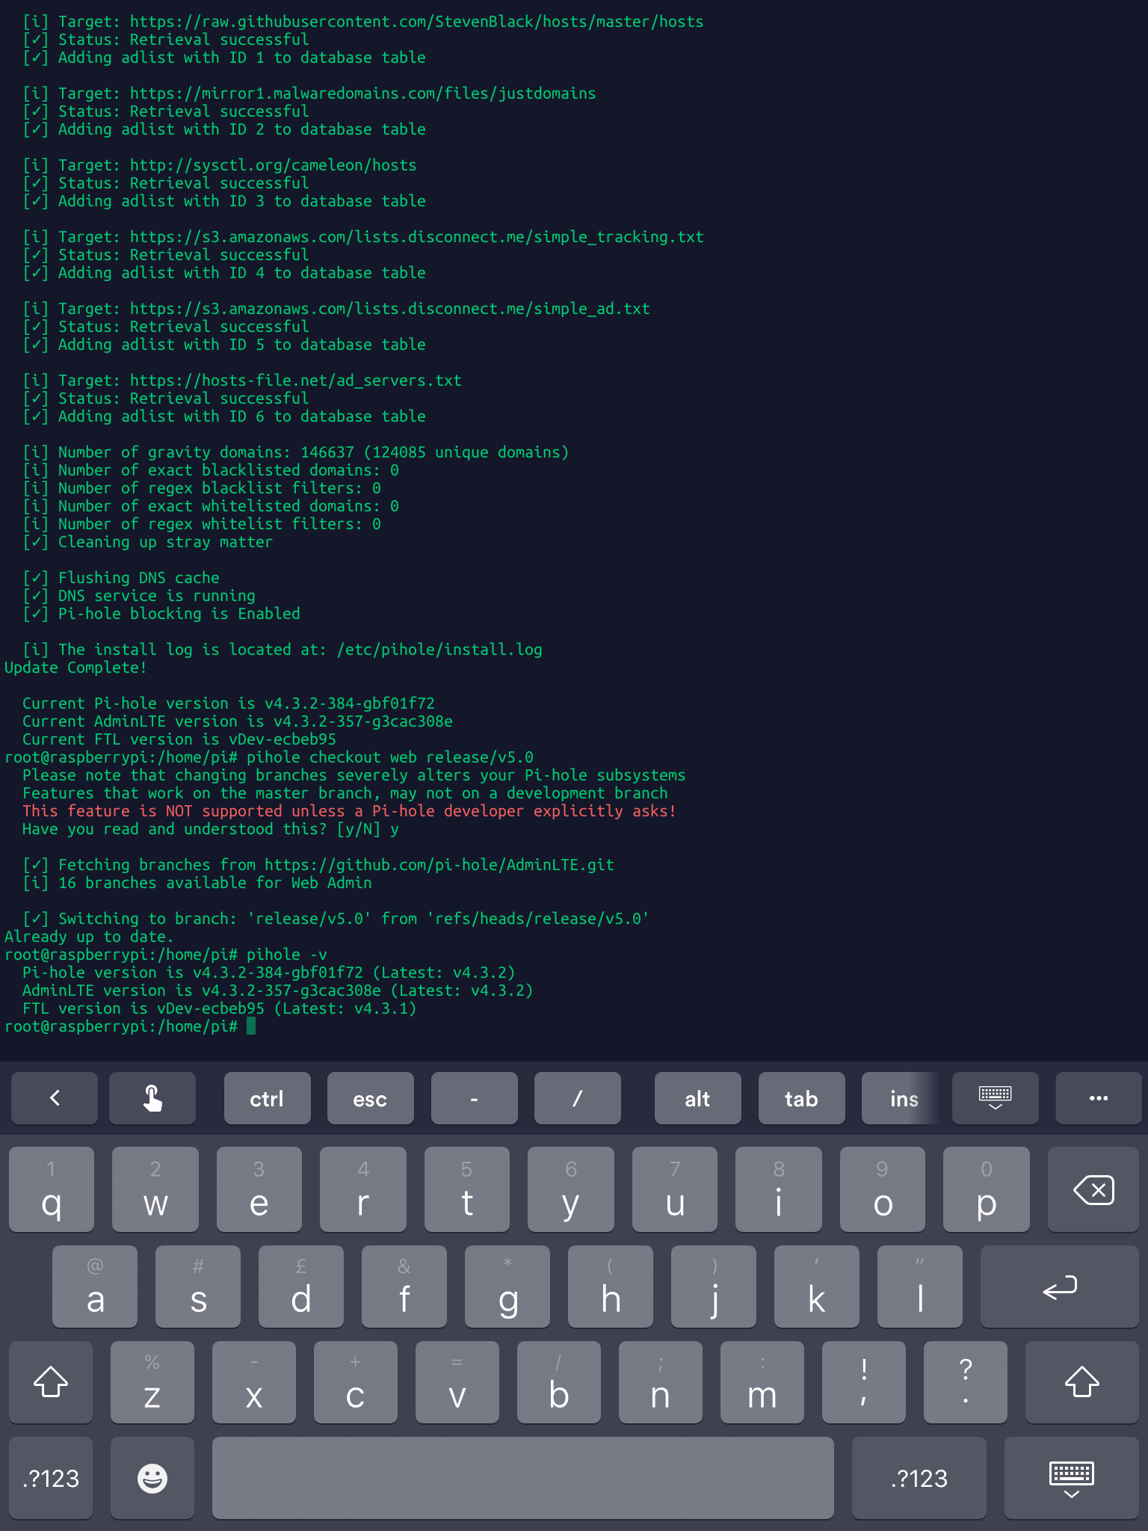Tap the i key

coord(778,1189)
